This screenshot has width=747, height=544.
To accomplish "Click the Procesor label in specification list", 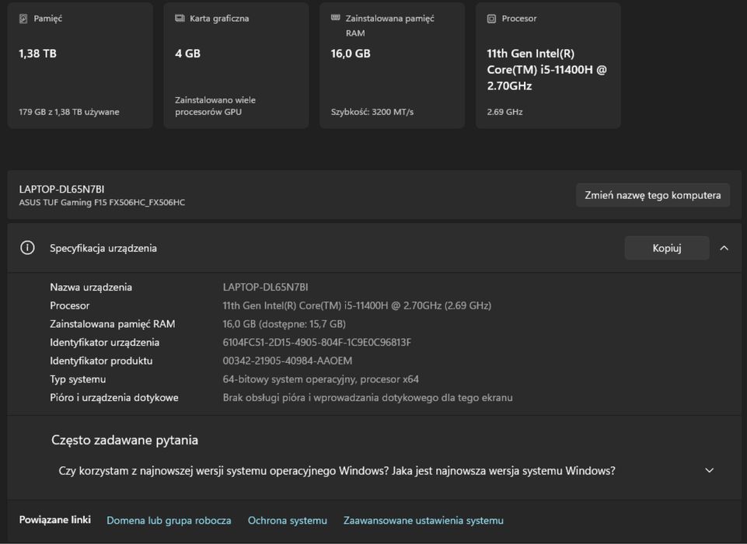I will click(69, 306).
